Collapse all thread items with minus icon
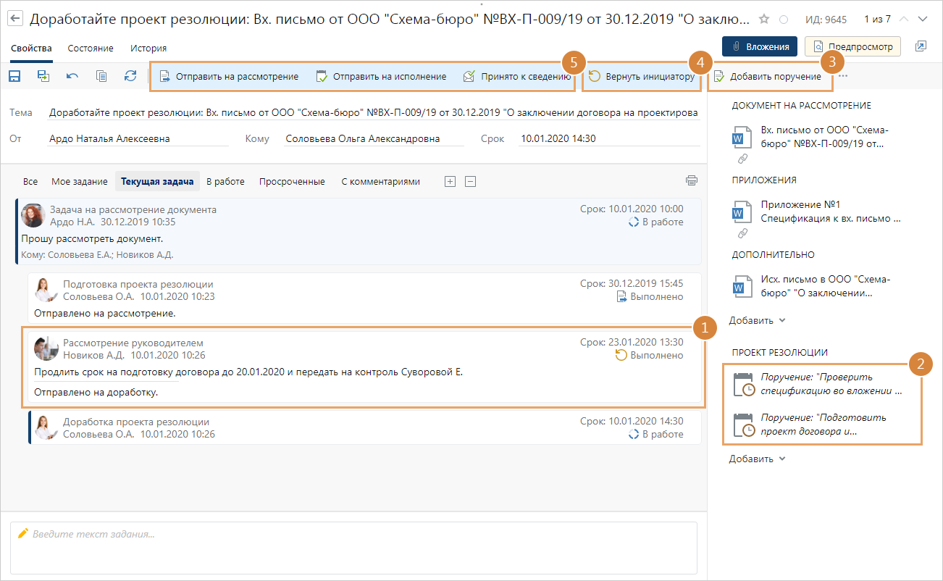The height and width of the screenshot is (581, 943). pyautogui.click(x=470, y=182)
